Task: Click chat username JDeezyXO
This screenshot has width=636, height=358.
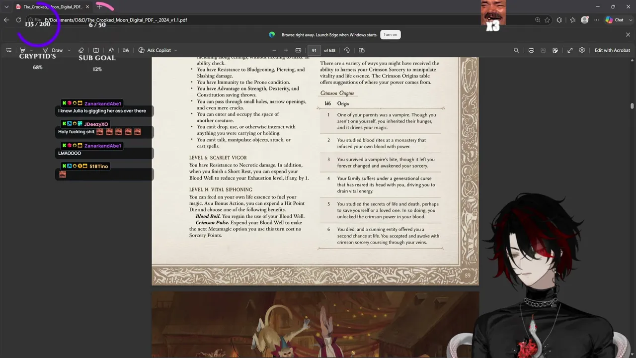Action: [x=96, y=124]
